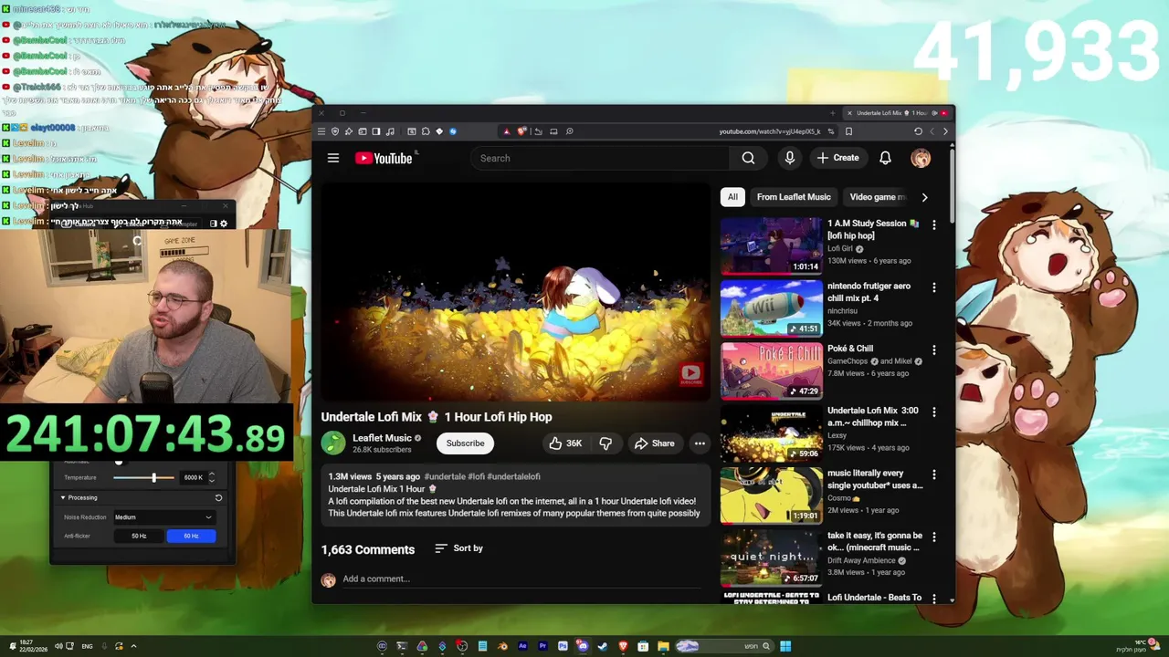Open the music note icon in browser toolbar

pos(390,131)
